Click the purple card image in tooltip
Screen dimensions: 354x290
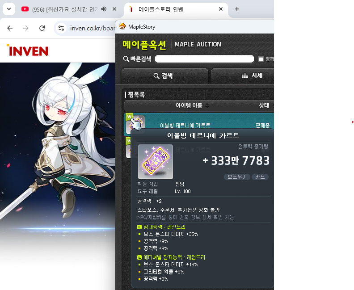point(156,162)
